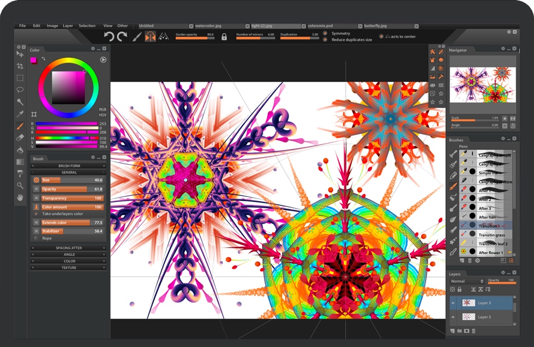This screenshot has height=347, width=534.
Task: Select the Zoom magnifier tool
Action: (x=20, y=186)
